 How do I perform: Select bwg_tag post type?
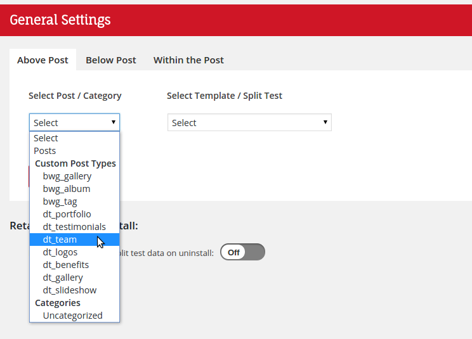[74, 201]
